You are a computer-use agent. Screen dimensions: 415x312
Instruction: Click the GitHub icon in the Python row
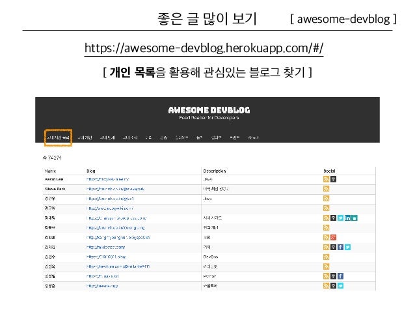pos(333,276)
